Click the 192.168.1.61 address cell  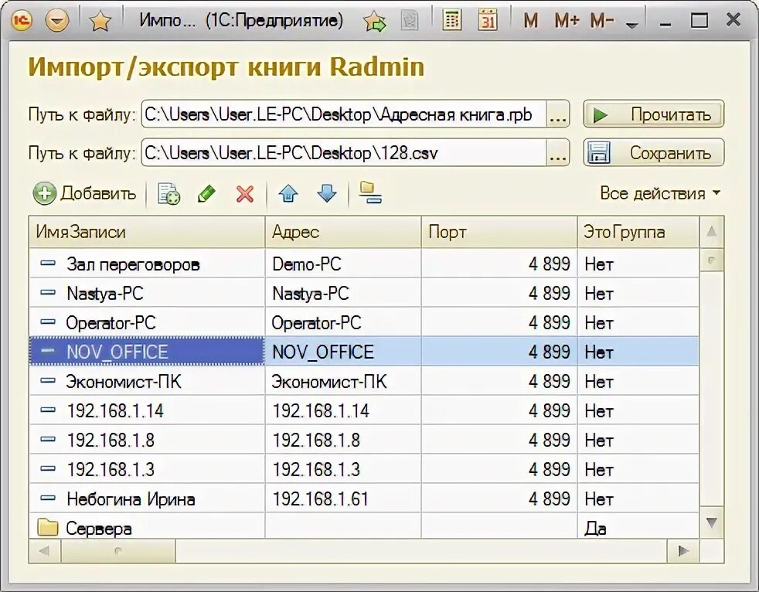click(x=343, y=498)
